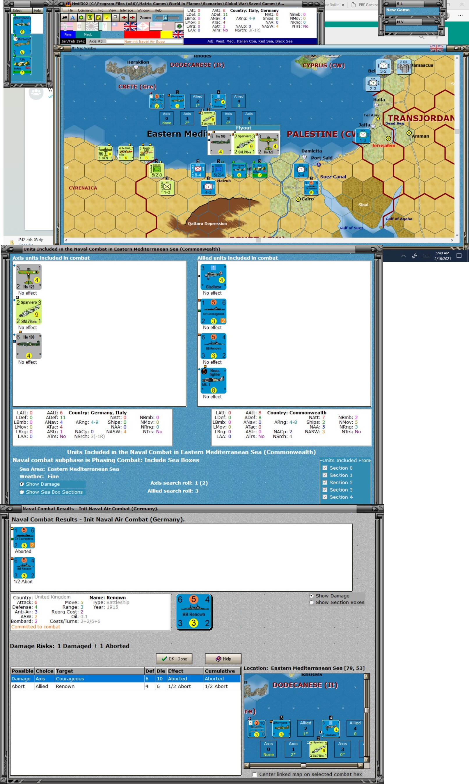
Task: Click the Gladiator counter in Allied units list
Action: 214,277
